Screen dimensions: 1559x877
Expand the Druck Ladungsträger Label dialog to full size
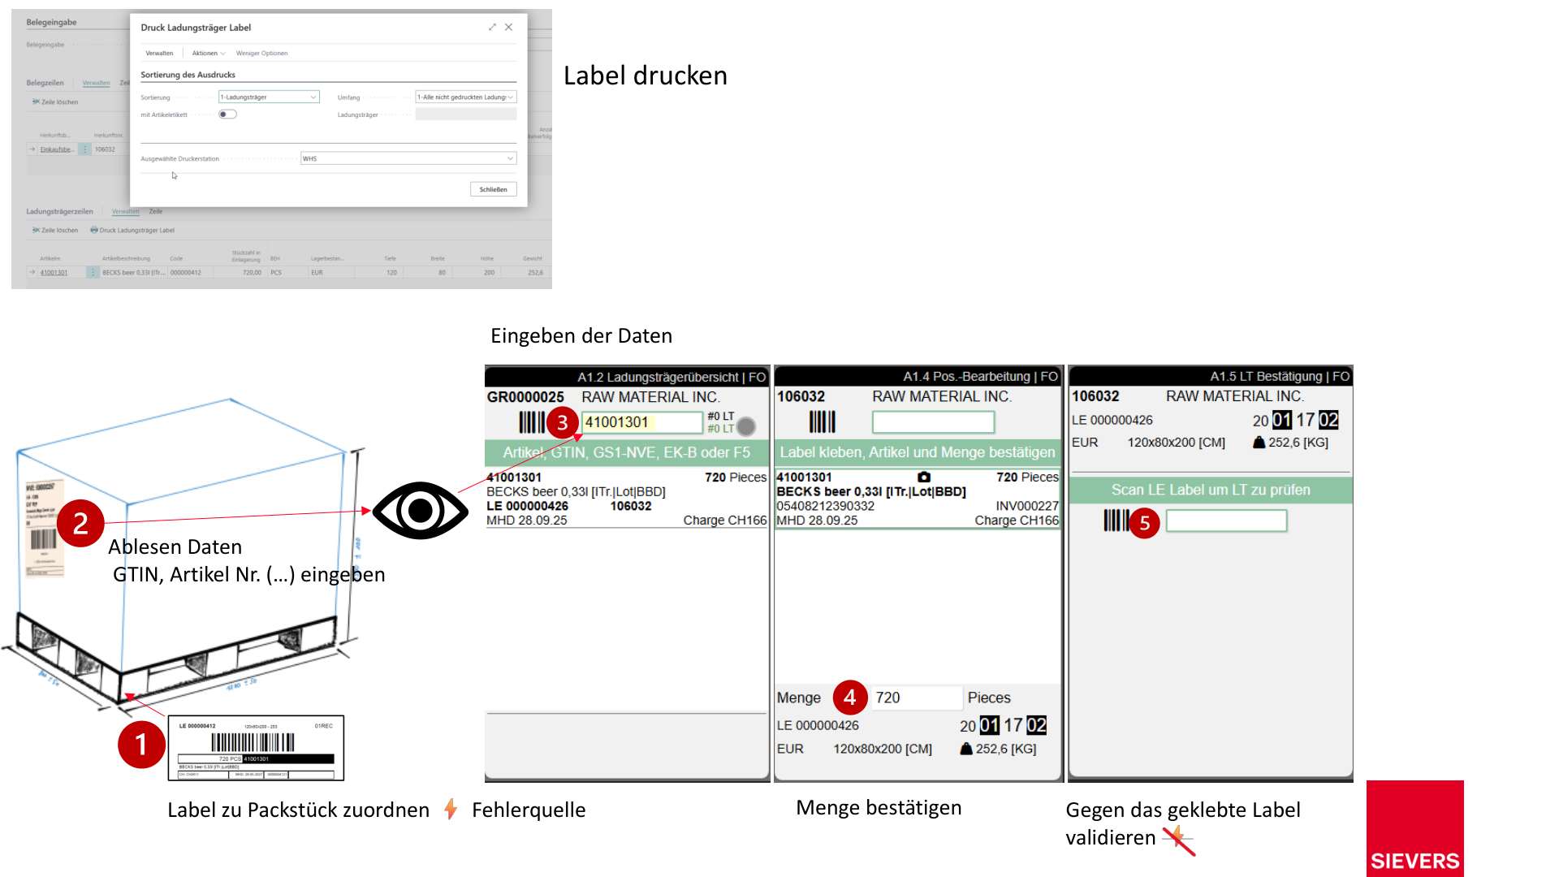tap(492, 28)
